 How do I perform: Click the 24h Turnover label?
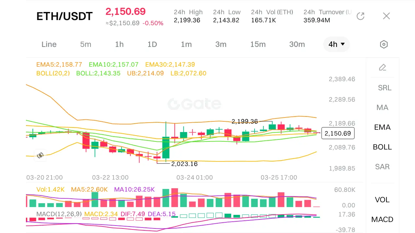[327, 12]
